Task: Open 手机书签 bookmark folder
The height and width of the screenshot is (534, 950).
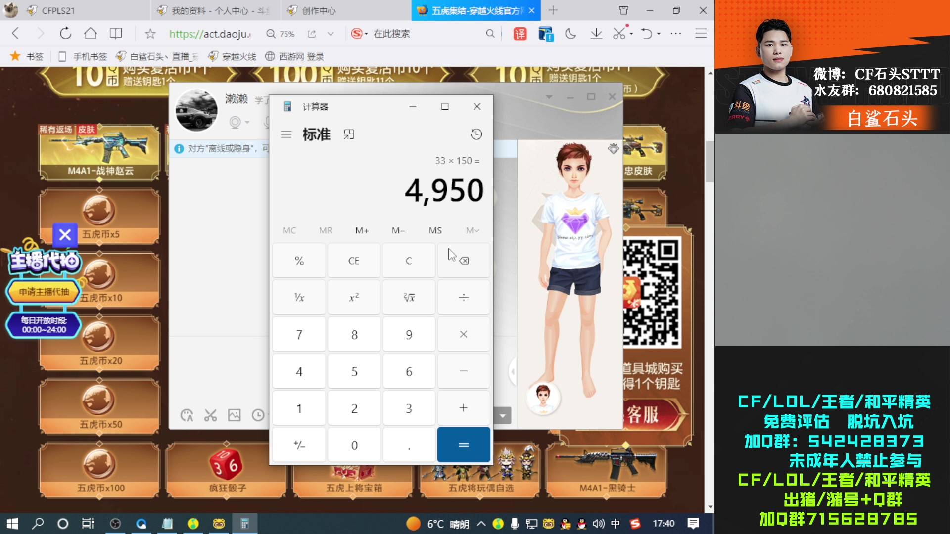Action: 83,56
